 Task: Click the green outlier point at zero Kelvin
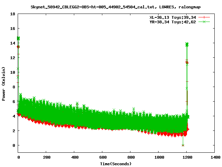click(x=183, y=145)
